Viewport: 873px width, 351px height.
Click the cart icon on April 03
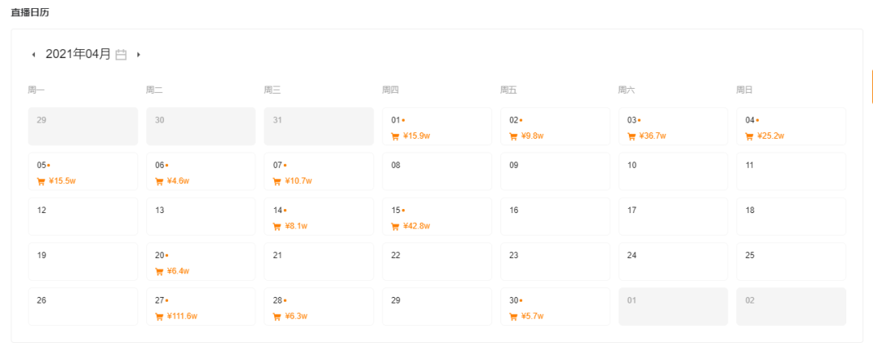631,136
